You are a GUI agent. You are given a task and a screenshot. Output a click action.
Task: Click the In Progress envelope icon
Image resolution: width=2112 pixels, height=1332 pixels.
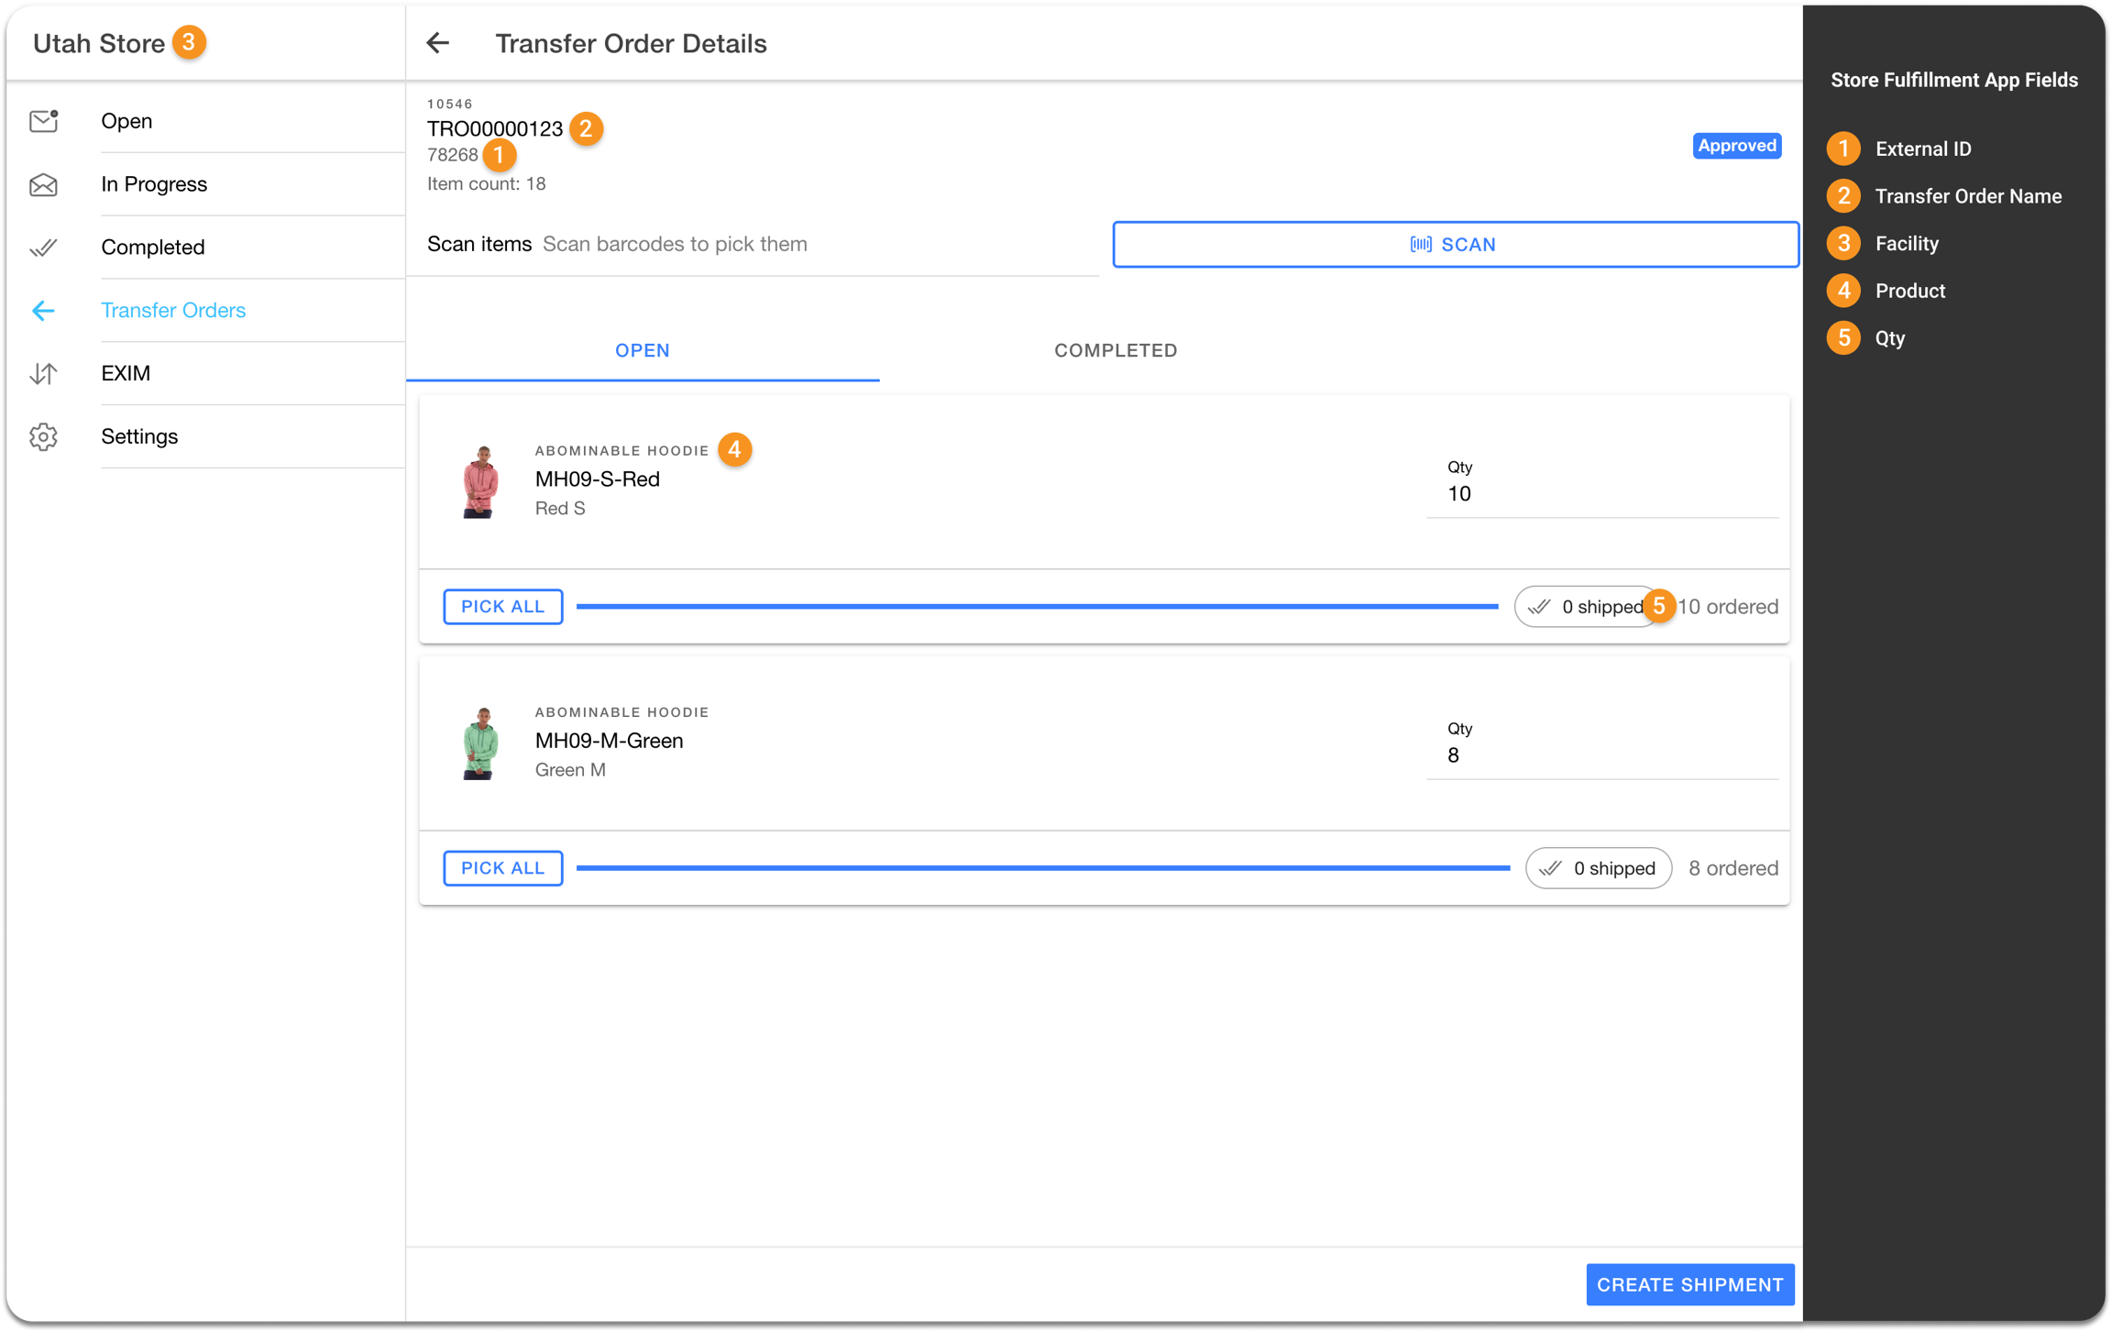point(43,185)
